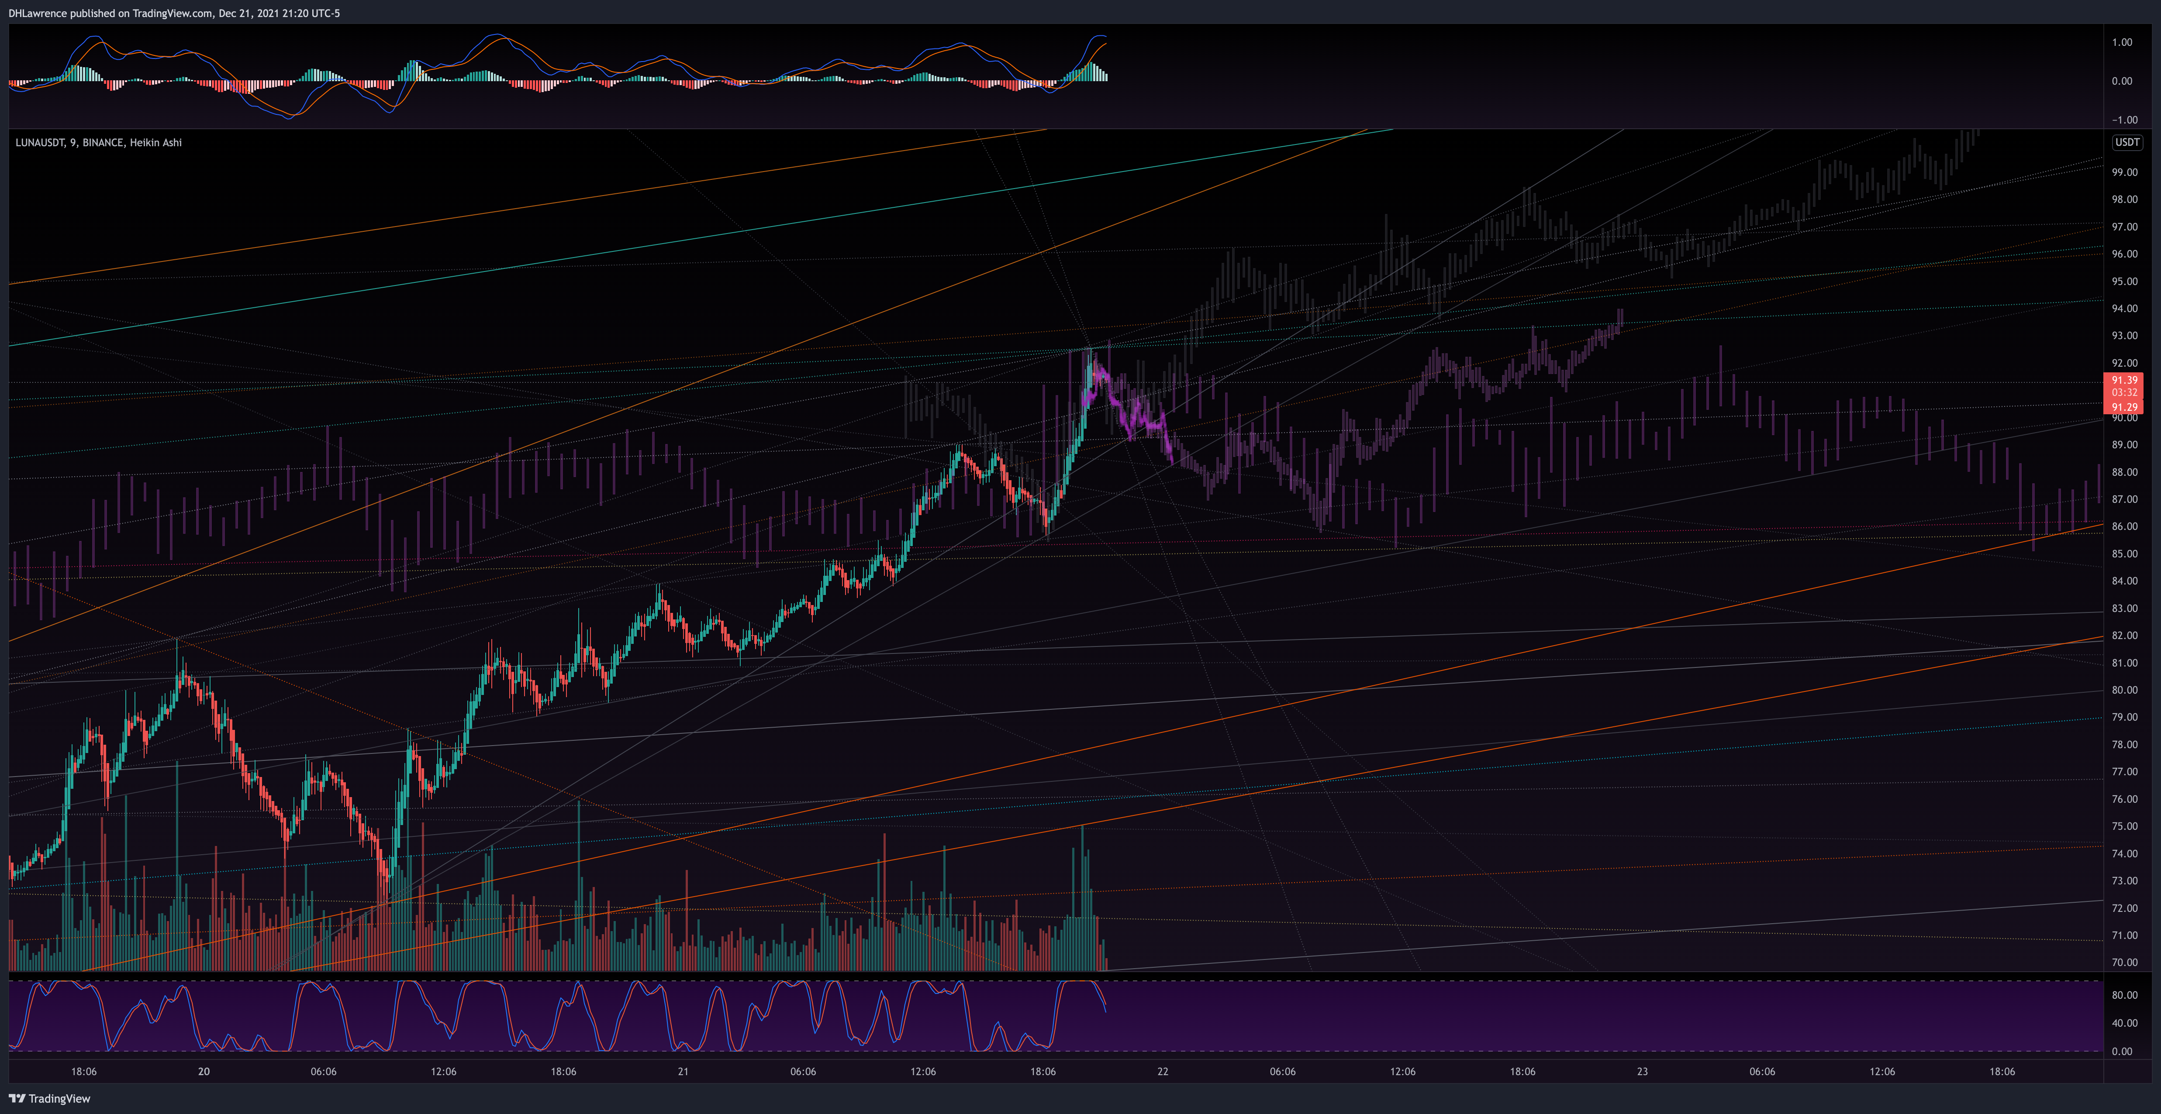Select the LUNAUSDT, 9, BINANCE, Heikin Ashi title
This screenshot has height=1114, width=2161.
pos(98,142)
